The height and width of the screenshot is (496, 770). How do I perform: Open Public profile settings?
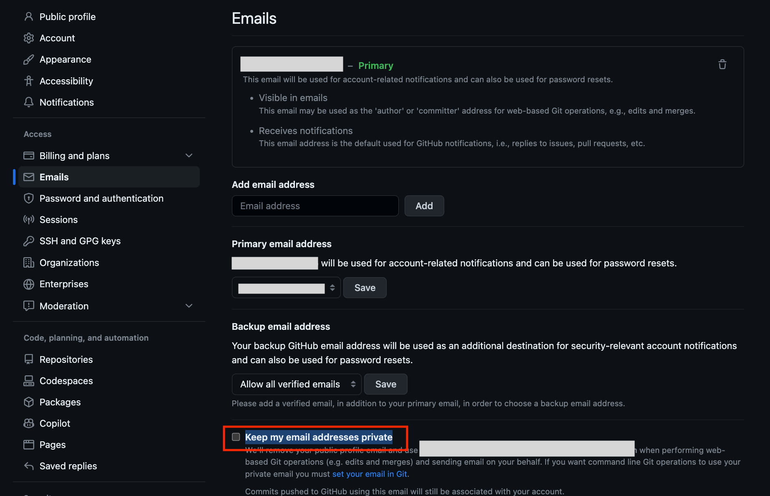pos(68,17)
